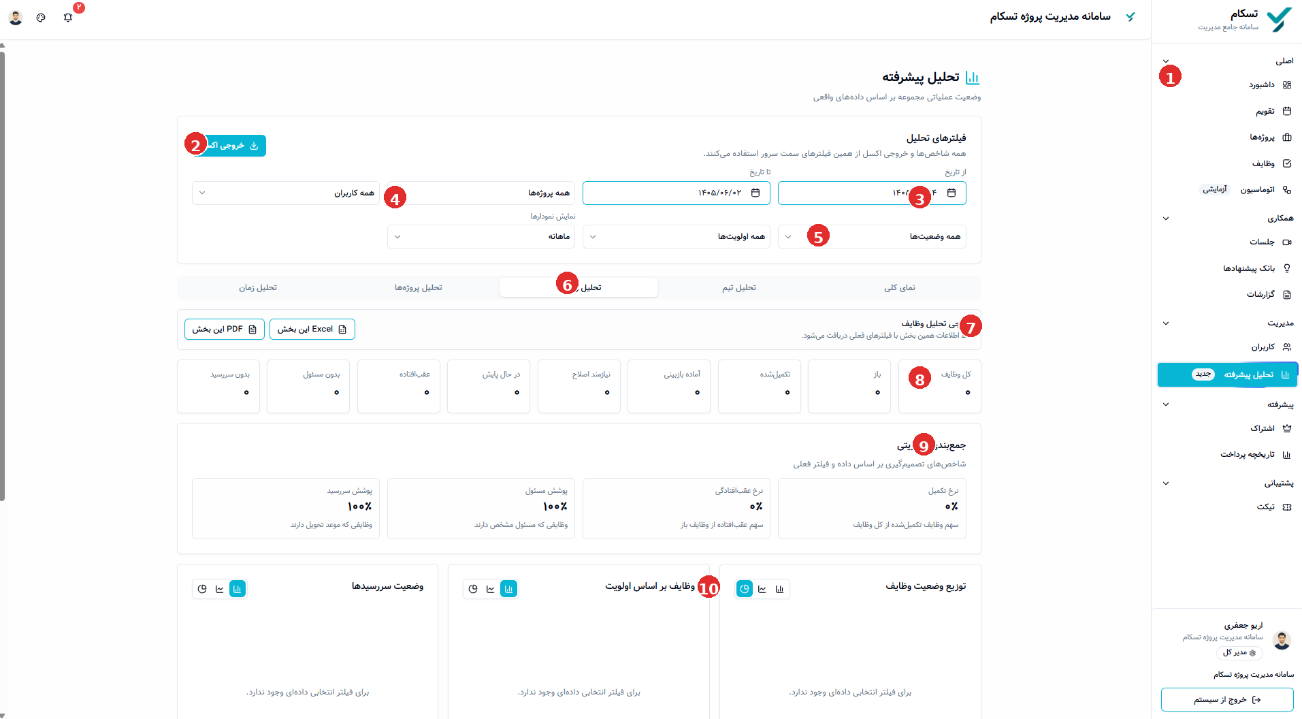Open وظایف in the sidebar

1271,163
